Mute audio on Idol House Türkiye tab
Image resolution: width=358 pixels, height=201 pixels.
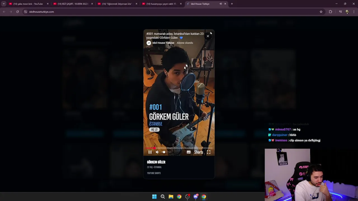tap(221, 4)
